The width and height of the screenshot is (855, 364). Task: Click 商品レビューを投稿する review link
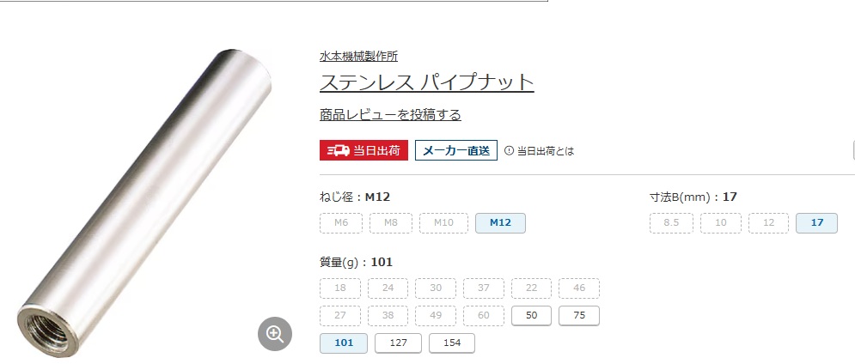click(x=390, y=115)
